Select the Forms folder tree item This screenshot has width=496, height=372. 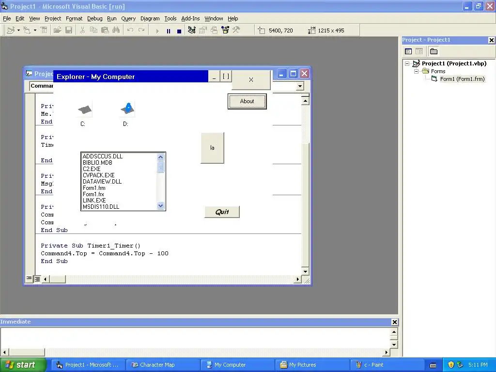point(438,72)
